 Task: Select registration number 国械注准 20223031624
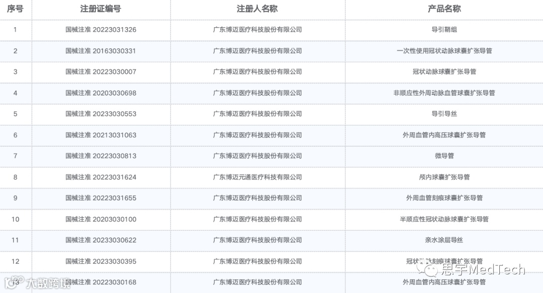101,177
